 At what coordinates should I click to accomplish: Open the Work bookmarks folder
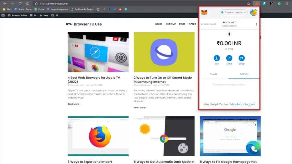coord(7,9)
